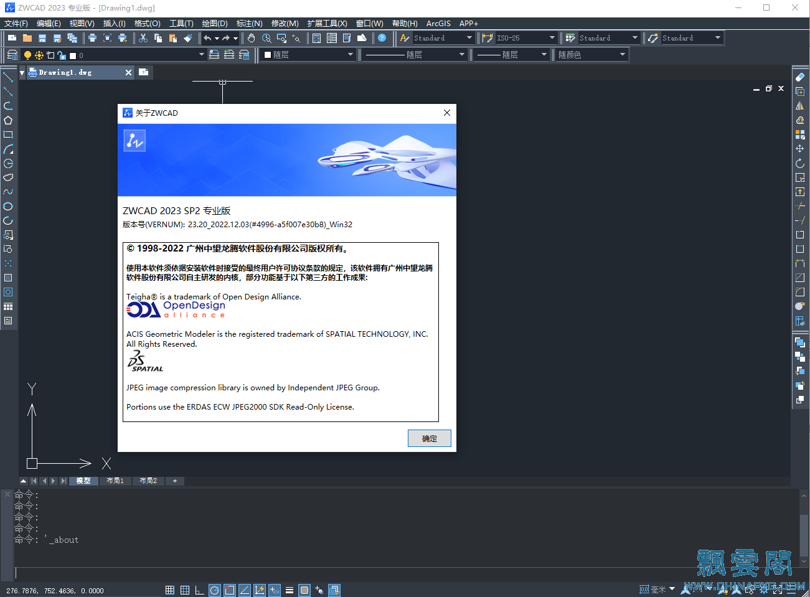
Task: Toggle Dynamic Input in the status bar
Action: [275, 590]
